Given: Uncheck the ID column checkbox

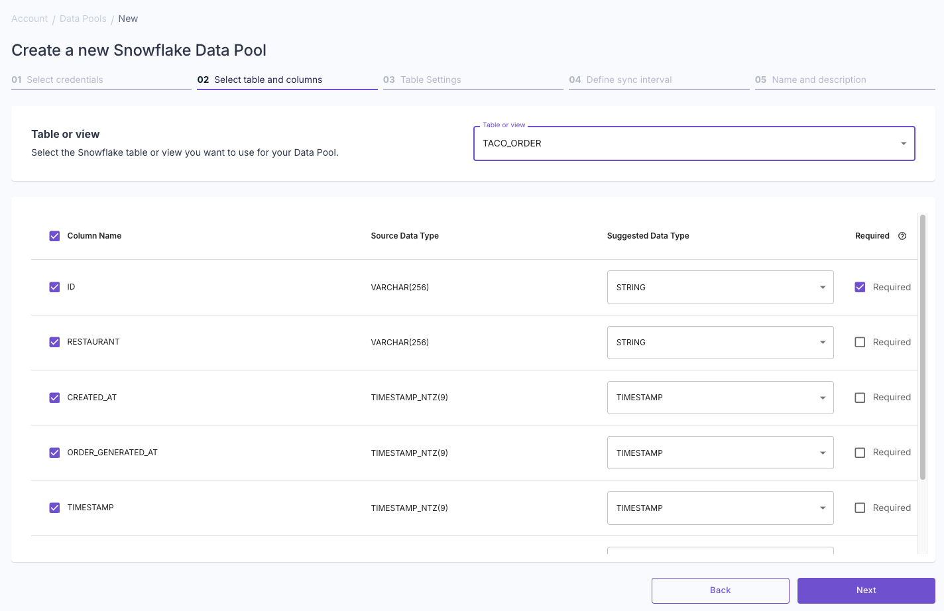Looking at the screenshot, I should pos(54,287).
